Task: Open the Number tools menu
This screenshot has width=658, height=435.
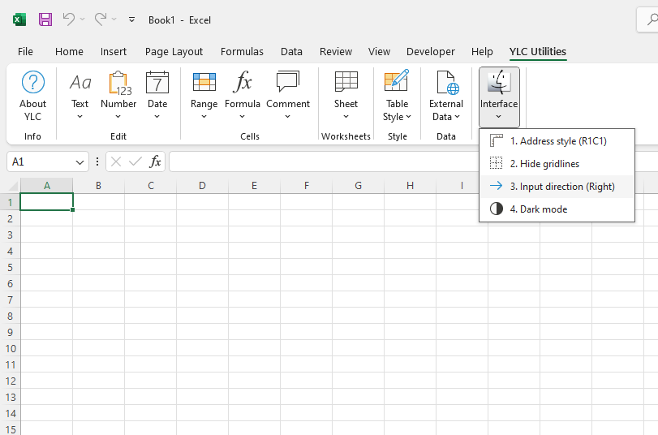Action: point(118,93)
